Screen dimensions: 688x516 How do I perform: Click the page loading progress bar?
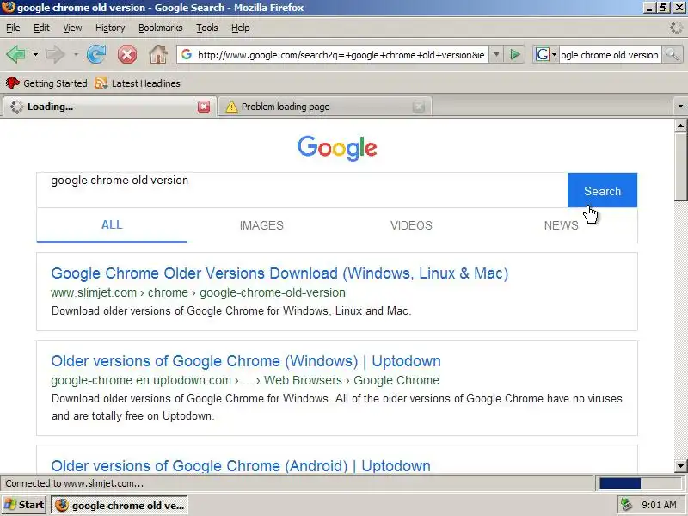click(x=640, y=483)
